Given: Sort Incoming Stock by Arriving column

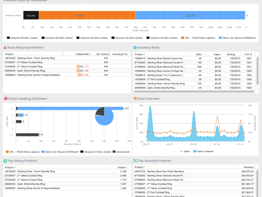Looking at the screenshot, I should [x=231, y=54].
